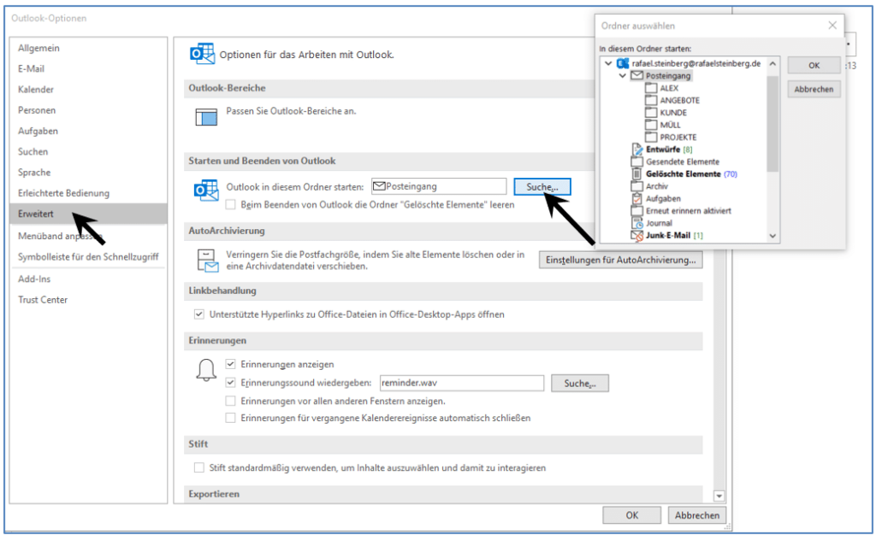Click the reminder.wav sound field
This screenshot has height=540, width=876.
tap(462, 383)
